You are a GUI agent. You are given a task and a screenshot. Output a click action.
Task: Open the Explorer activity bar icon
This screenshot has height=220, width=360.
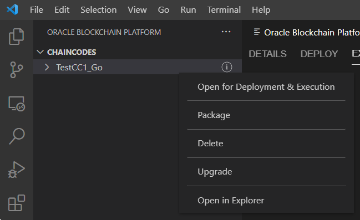(x=16, y=37)
